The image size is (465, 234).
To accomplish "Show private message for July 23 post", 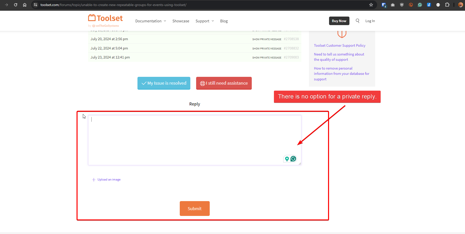I will [267, 57].
